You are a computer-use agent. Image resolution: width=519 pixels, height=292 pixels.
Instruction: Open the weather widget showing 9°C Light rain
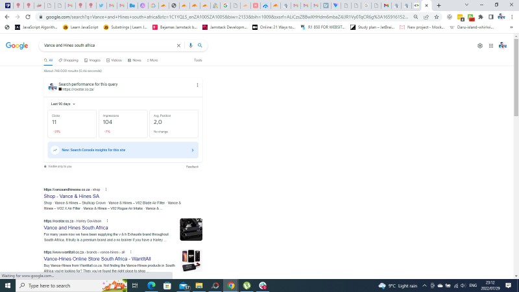click(398, 286)
